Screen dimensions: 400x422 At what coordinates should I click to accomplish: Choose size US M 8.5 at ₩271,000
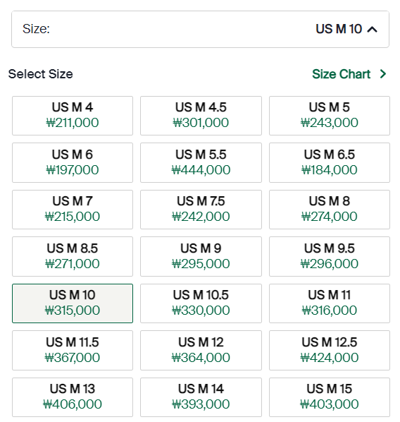(x=73, y=256)
